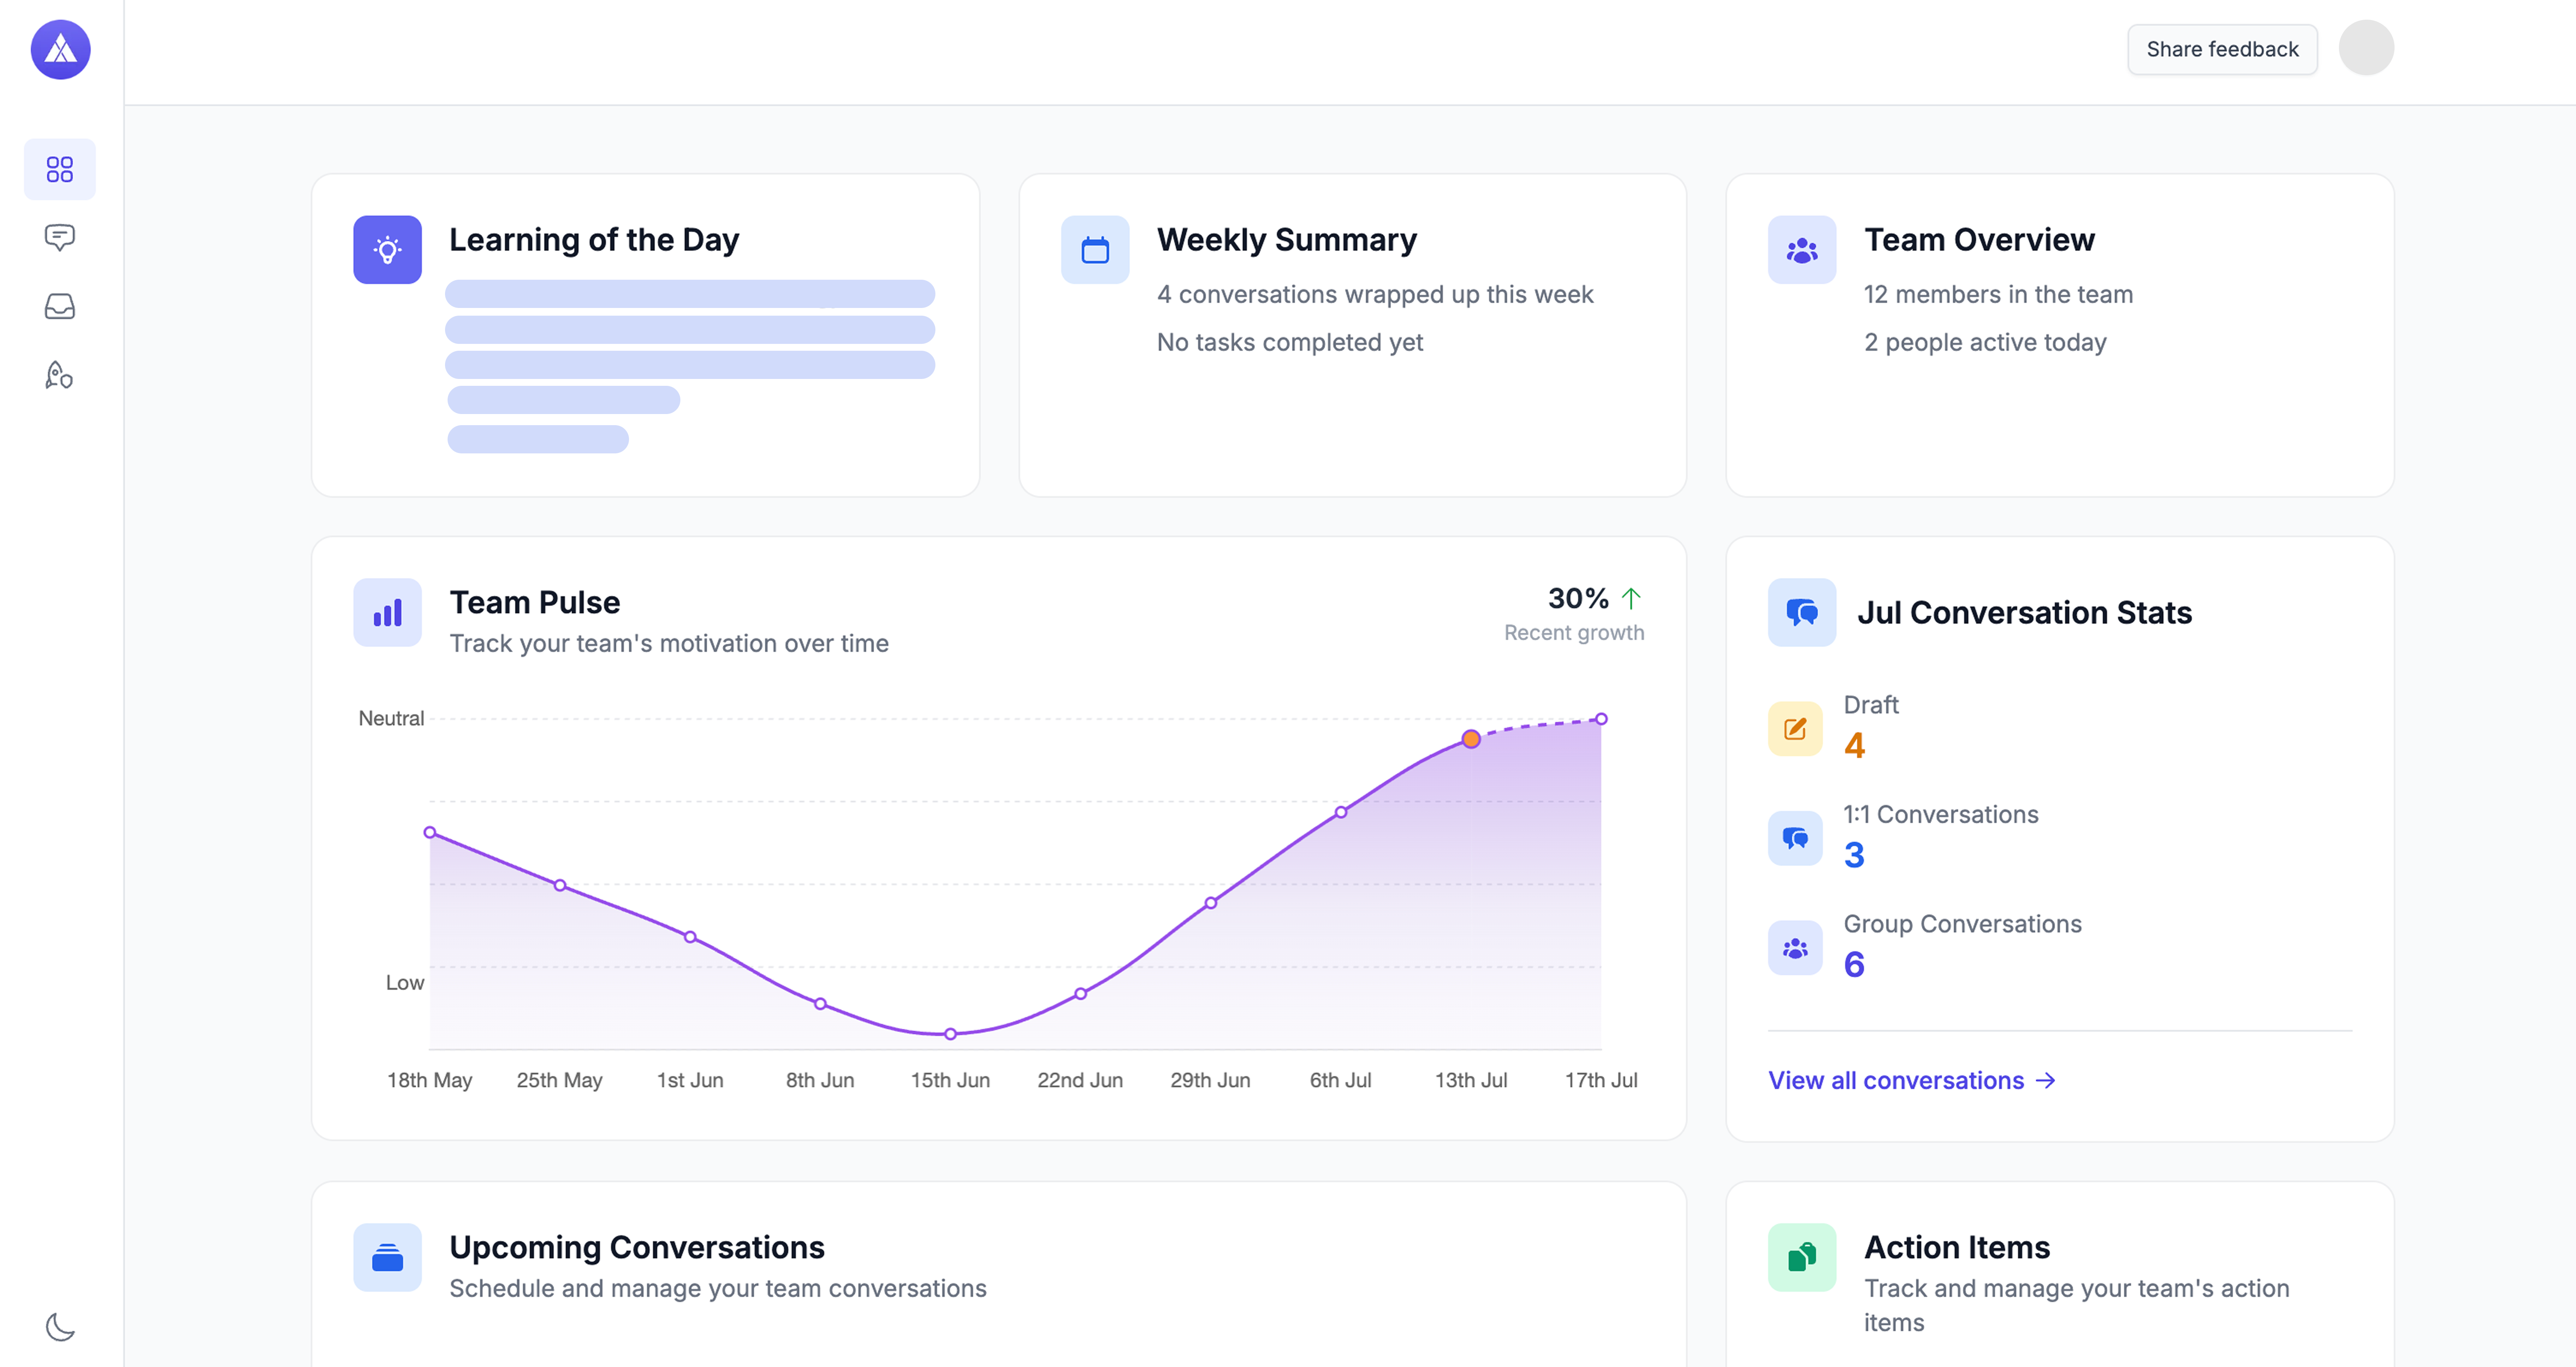Click the Action Items green icon
This screenshot has width=2576, height=1367.
(1802, 1257)
